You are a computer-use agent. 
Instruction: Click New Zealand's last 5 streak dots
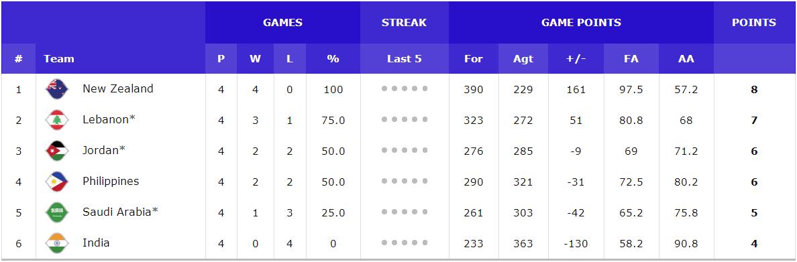(x=405, y=89)
